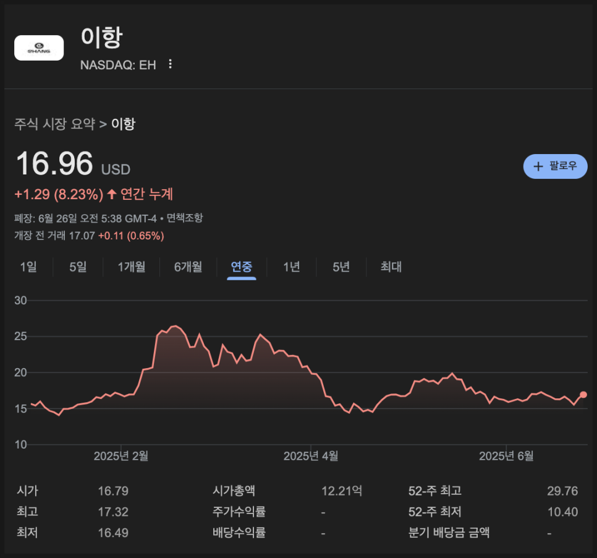Click the 배당수익률 label
597x558 pixels.
point(239,533)
